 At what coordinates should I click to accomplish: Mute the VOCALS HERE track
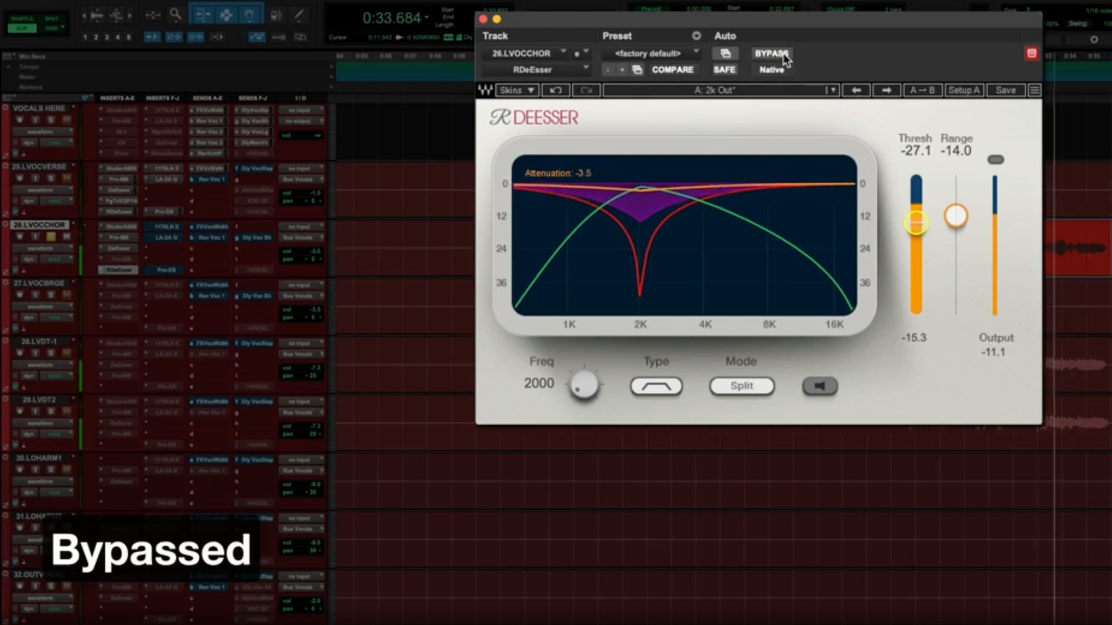pyautogui.click(x=66, y=120)
